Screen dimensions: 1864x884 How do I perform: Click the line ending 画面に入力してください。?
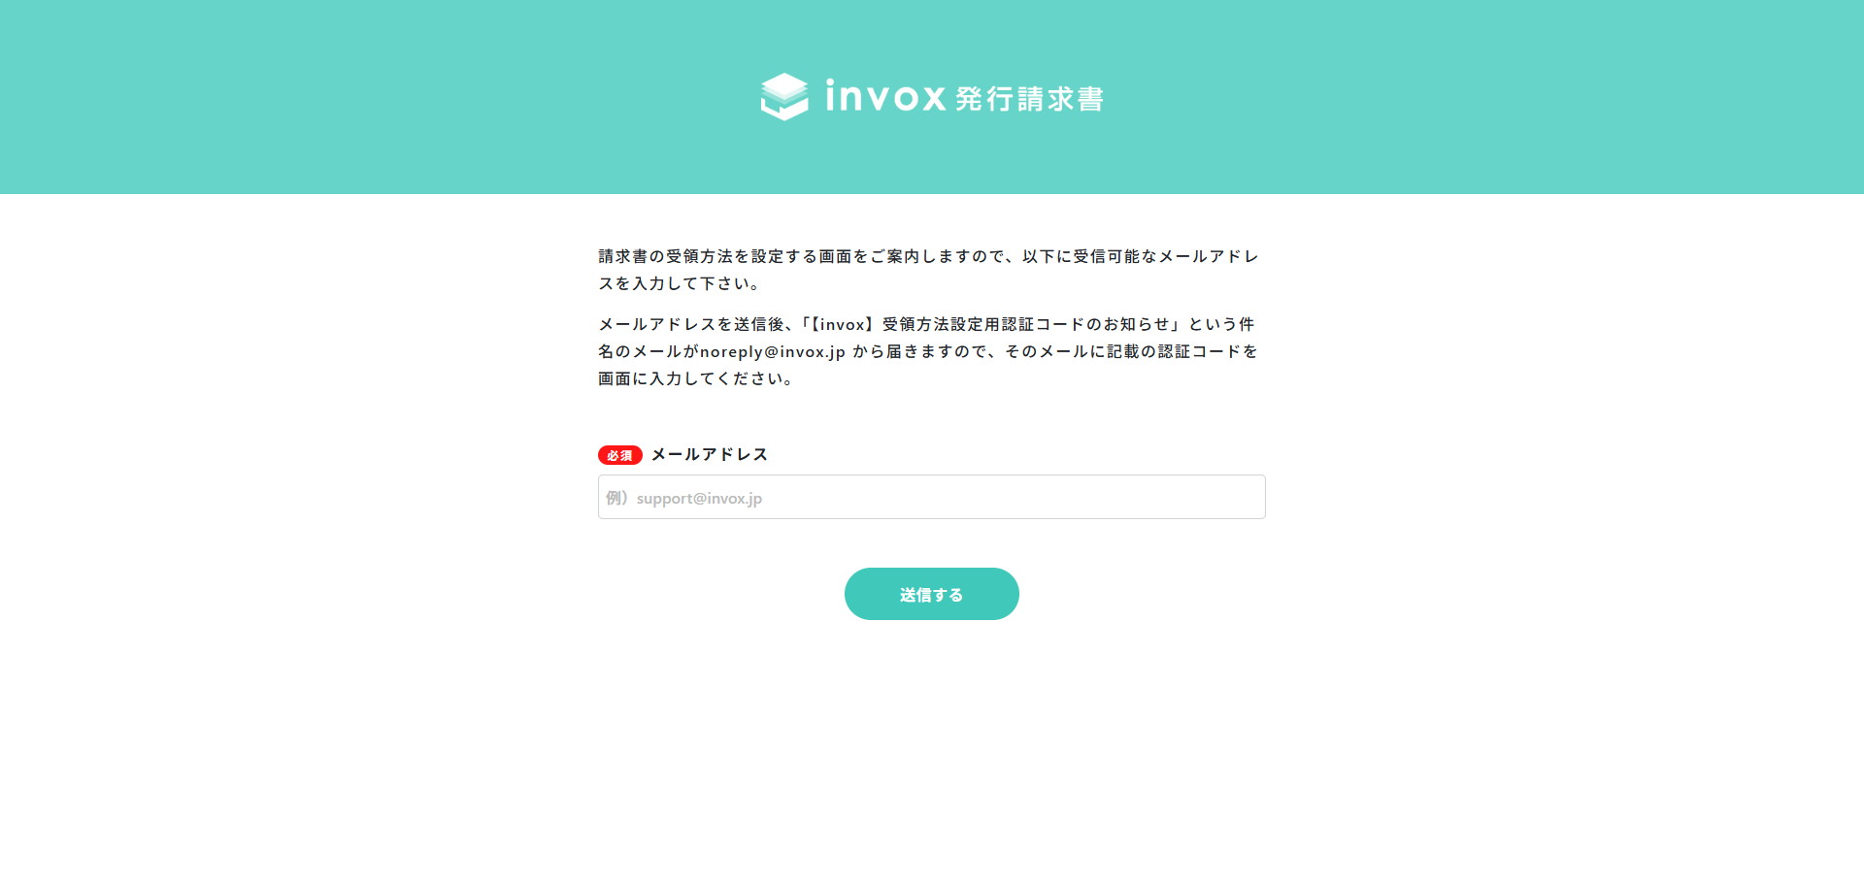[x=697, y=378]
